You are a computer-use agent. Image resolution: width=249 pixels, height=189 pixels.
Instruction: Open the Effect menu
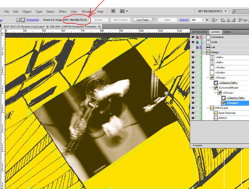tap(63, 12)
